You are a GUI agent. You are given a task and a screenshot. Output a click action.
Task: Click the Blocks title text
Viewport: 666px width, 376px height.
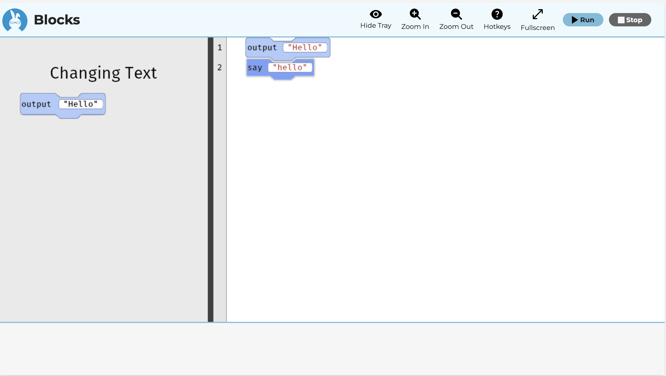[x=57, y=20]
